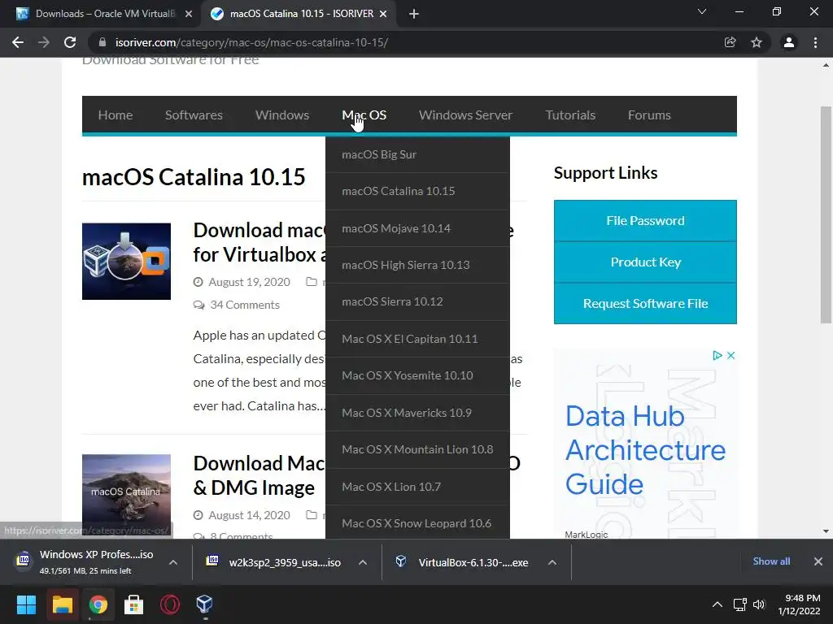Open the Download macOS for Virtualbox headline
Image resolution: width=833 pixels, height=624 pixels.
(x=259, y=242)
